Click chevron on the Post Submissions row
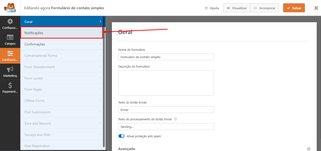This screenshot has height=151, width=321. tap(100, 112)
